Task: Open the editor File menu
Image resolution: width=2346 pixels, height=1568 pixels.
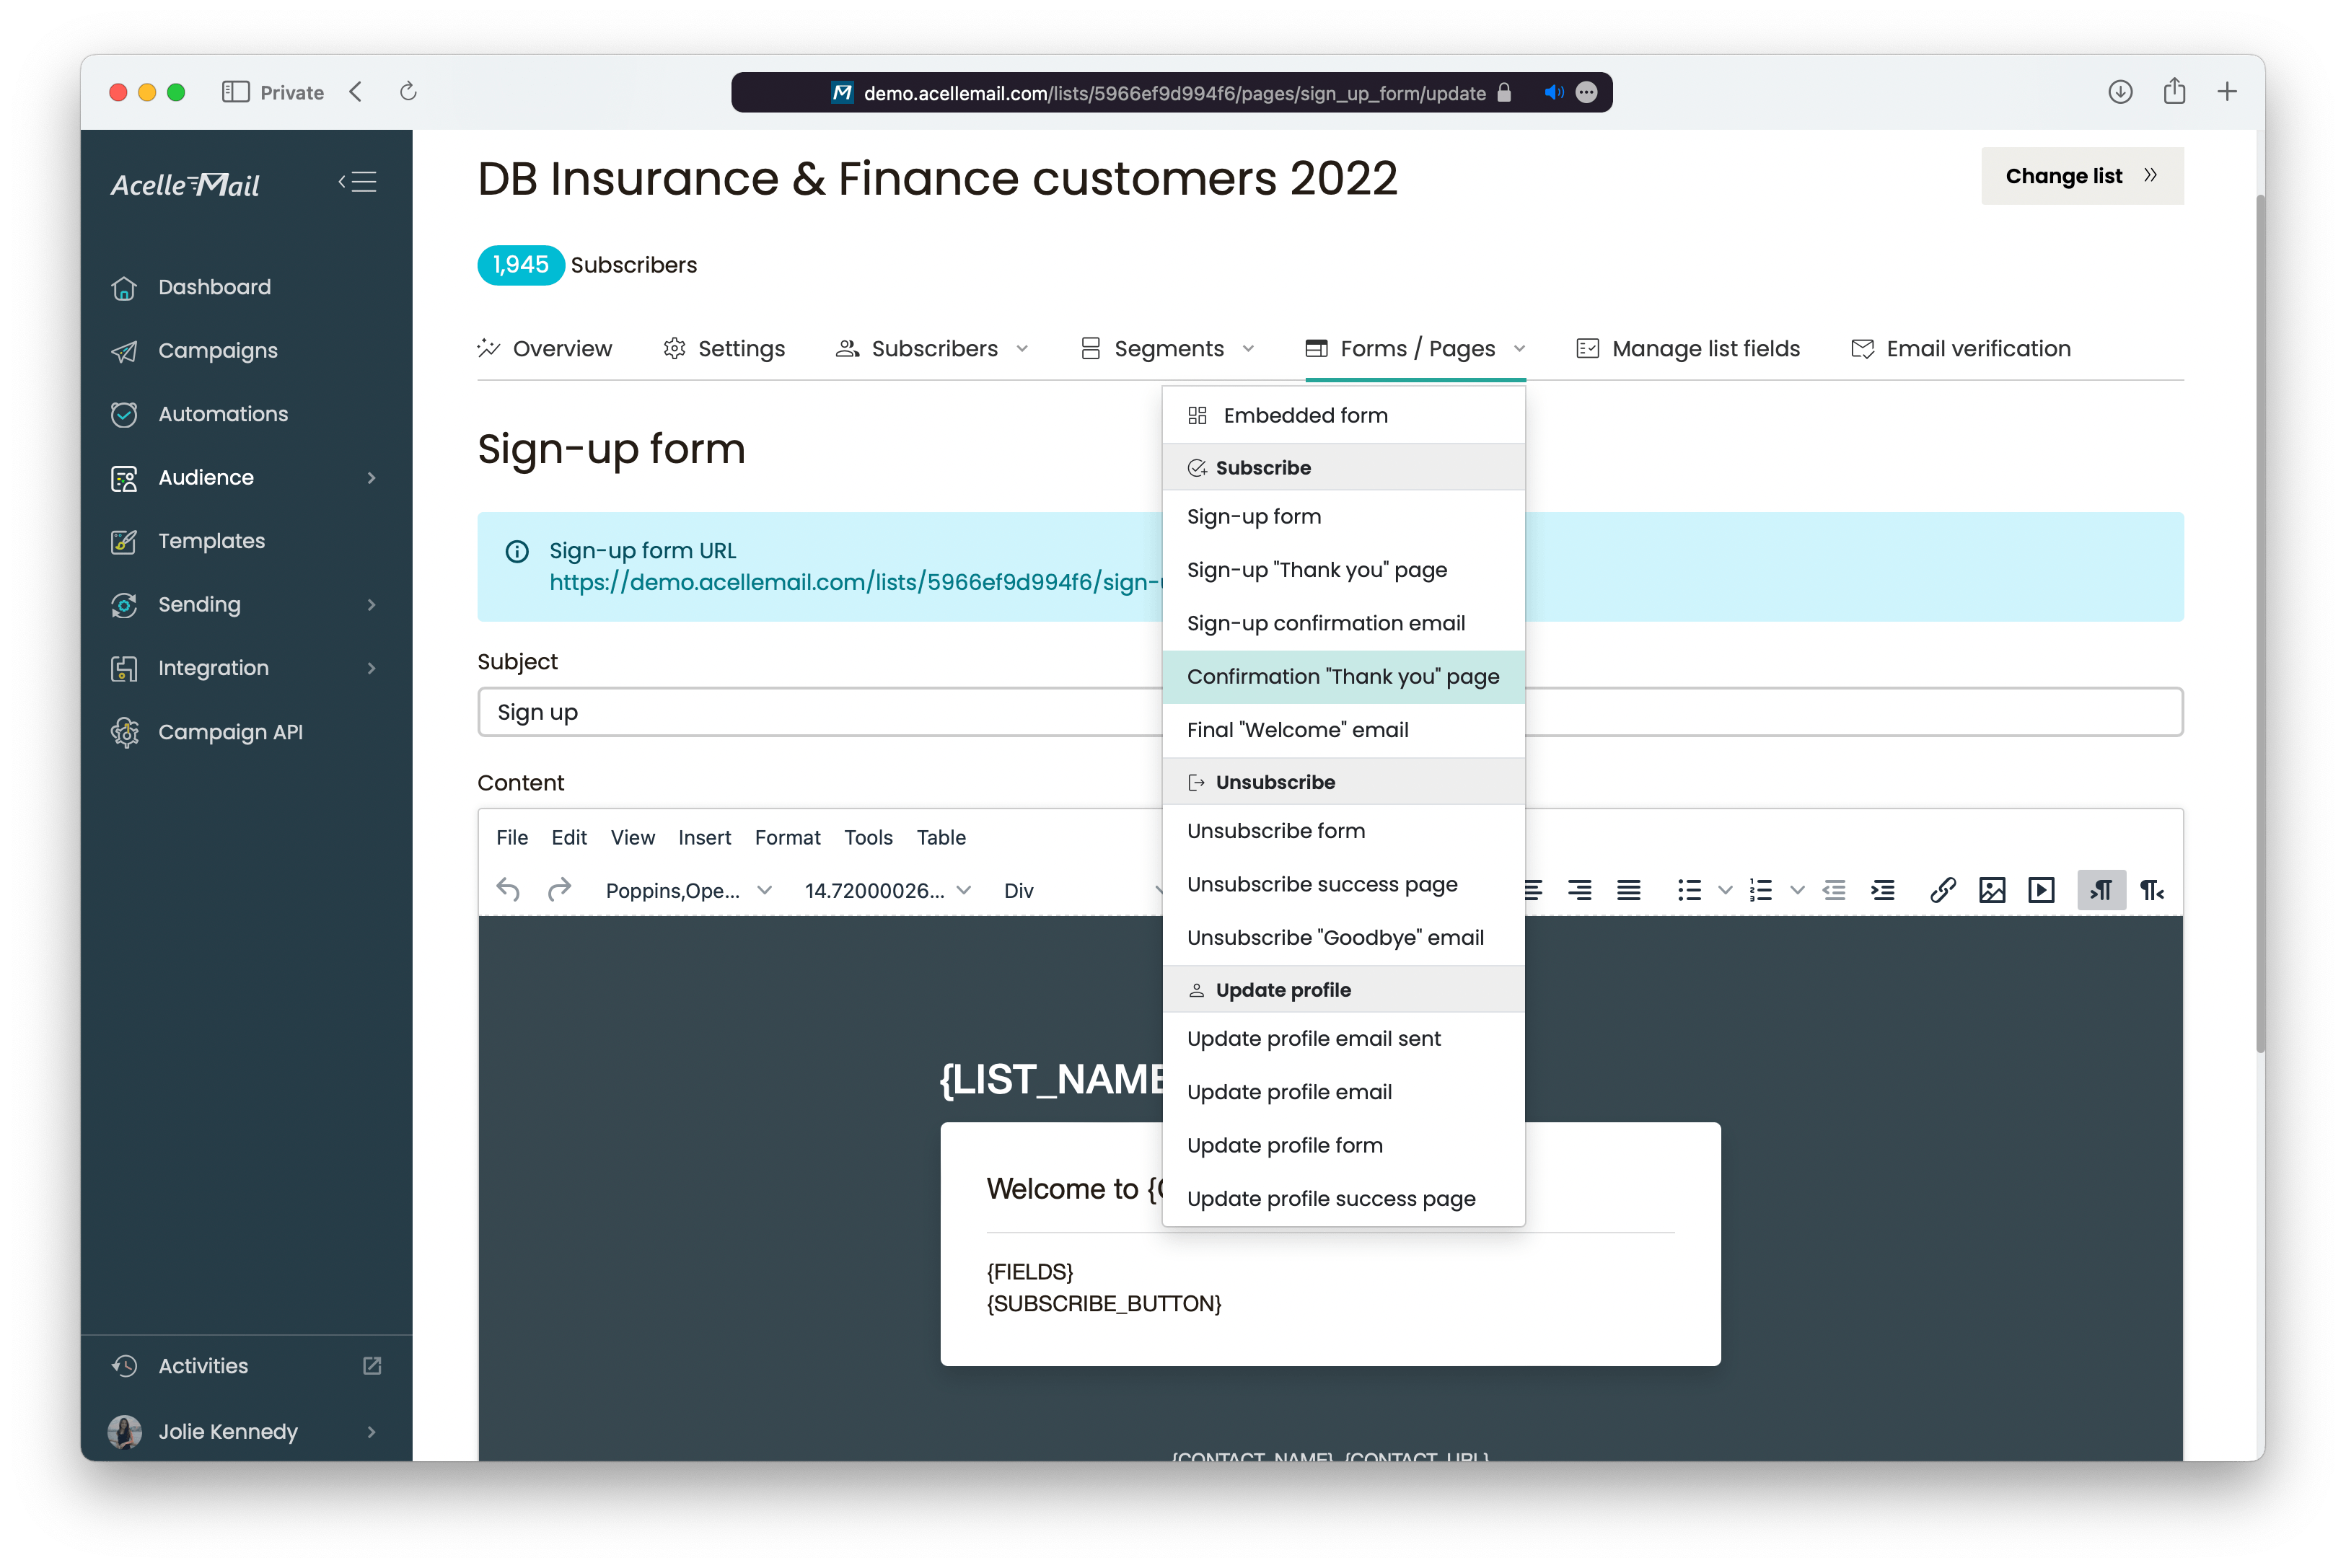Action: 512,838
